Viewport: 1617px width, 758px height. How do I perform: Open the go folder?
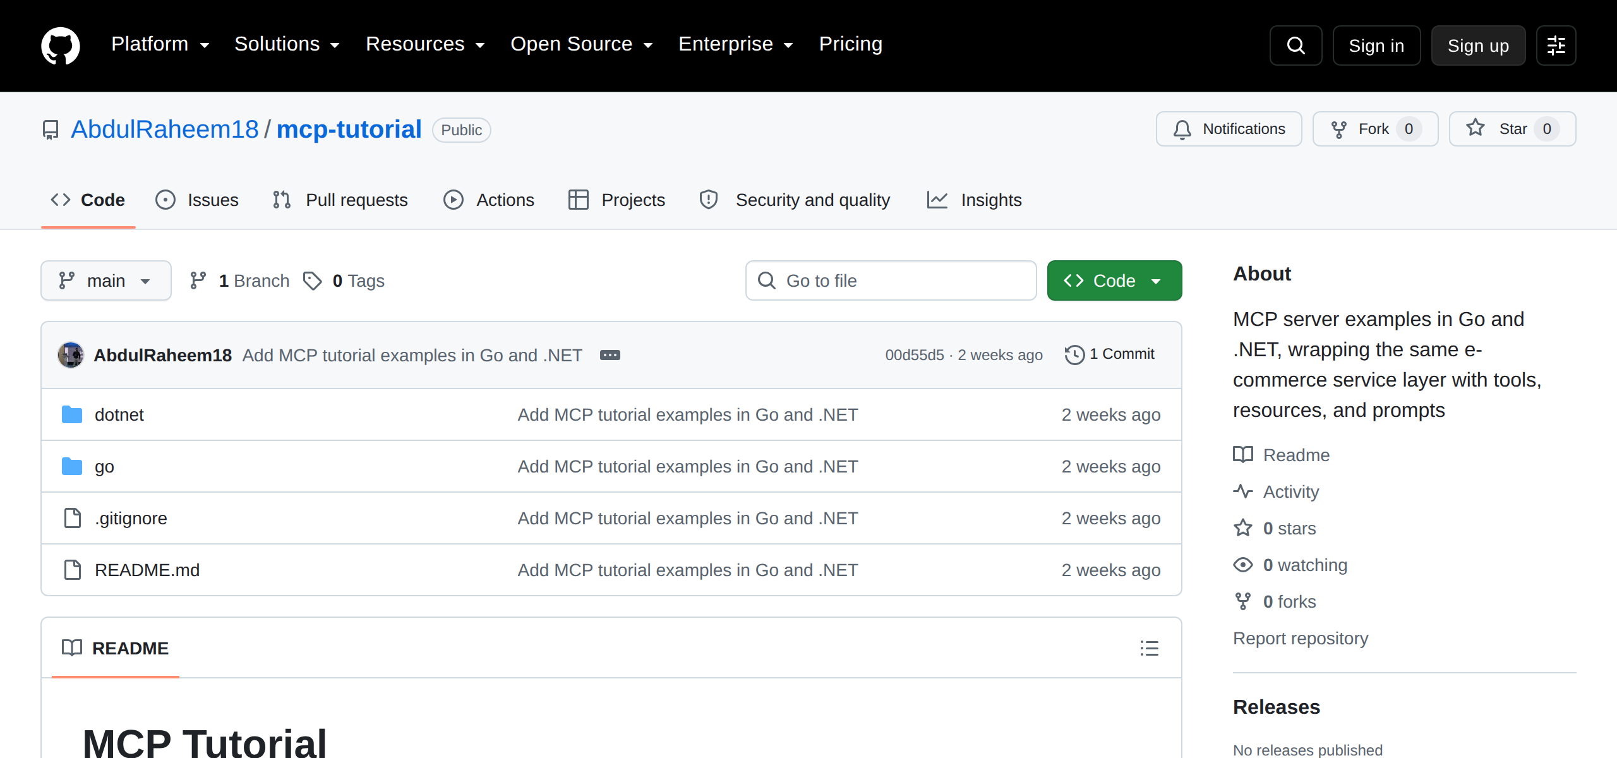[x=104, y=466]
